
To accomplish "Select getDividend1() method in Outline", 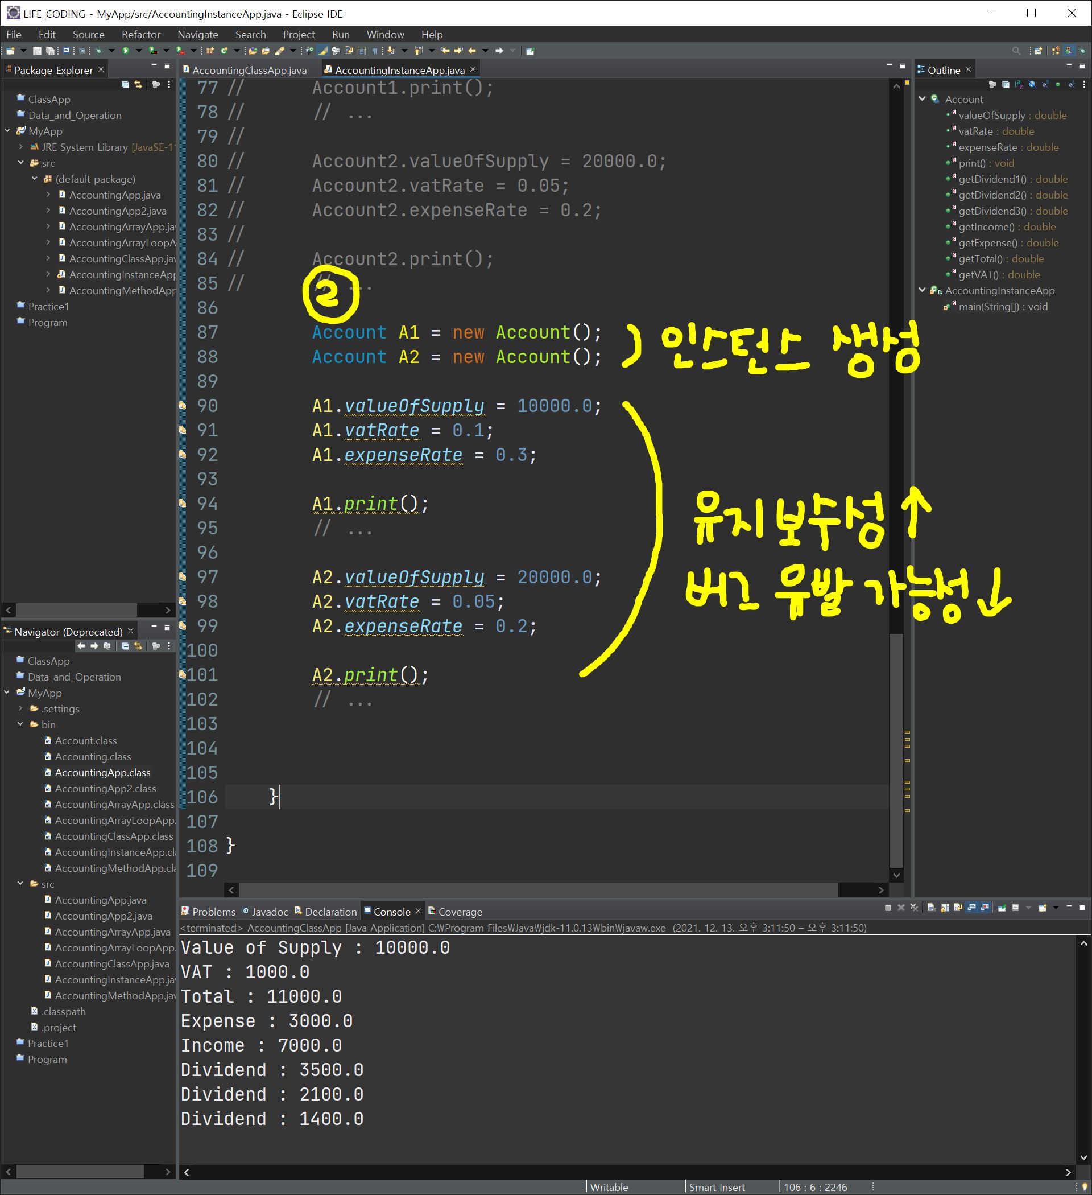I will click(x=992, y=179).
